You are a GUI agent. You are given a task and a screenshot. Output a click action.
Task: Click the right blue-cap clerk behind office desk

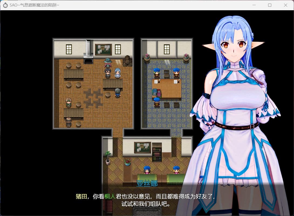[176, 73]
